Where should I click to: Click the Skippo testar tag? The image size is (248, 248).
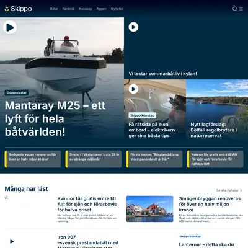tap(17, 92)
